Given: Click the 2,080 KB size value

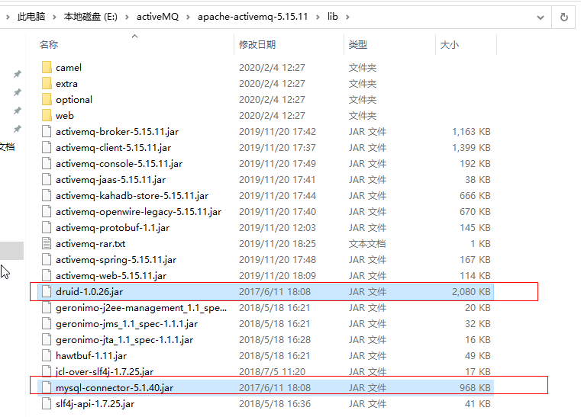Looking at the screenshot, I should click(471, 291).
